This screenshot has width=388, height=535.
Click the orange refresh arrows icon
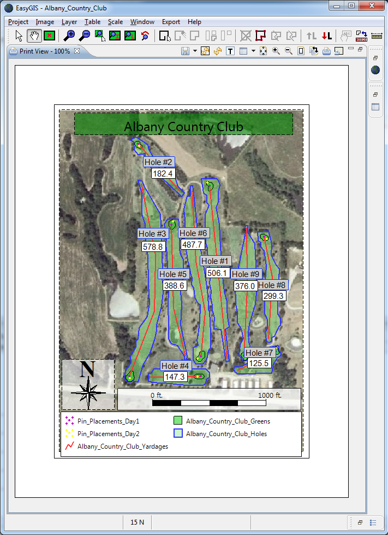218,51
